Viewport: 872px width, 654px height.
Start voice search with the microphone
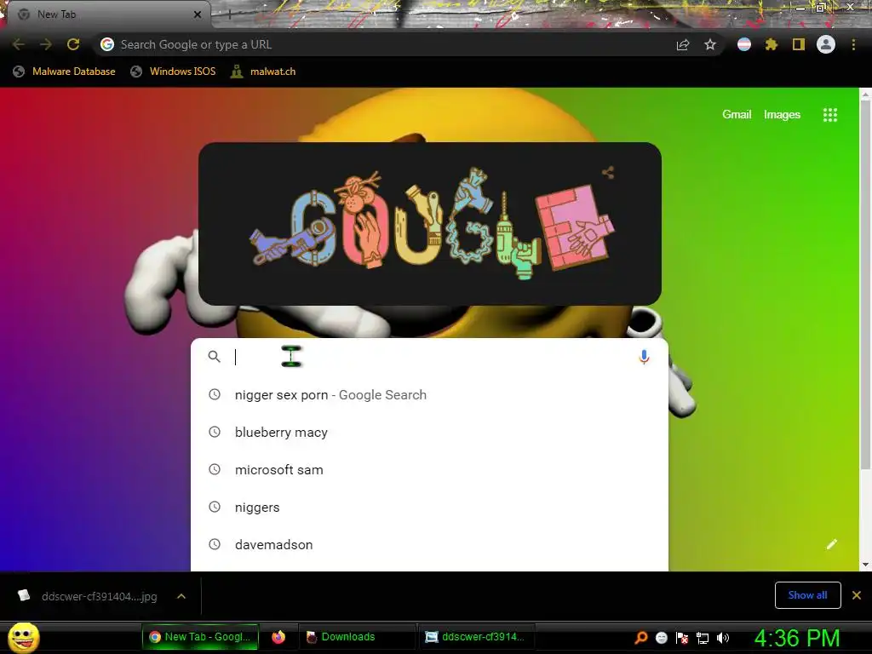(644, 357)
